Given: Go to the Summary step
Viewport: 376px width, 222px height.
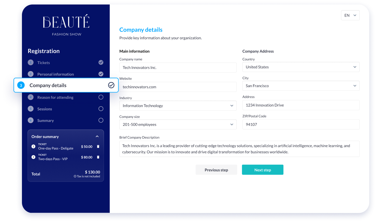Looking at the screenshot, I should click(45, 121).
